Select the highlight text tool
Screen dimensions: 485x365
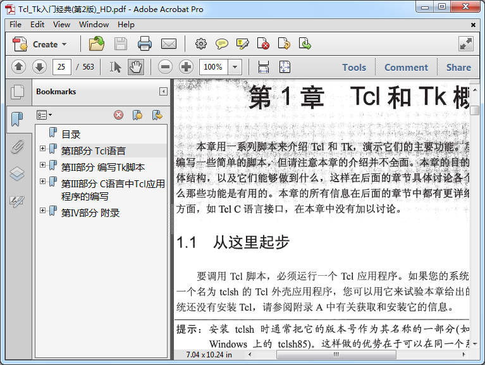(x=243, y=44)
